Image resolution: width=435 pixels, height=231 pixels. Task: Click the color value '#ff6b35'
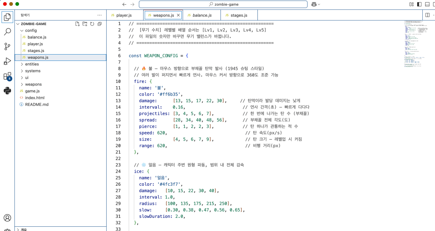(169, 94)
